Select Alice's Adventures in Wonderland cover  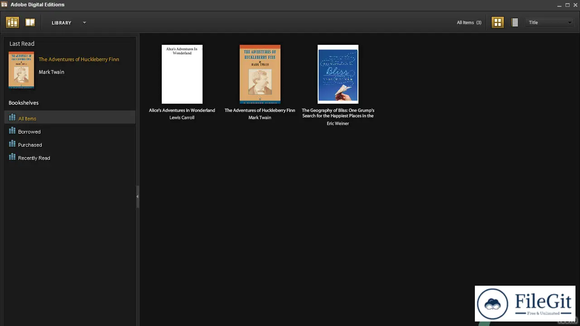(x=182, y=74)
